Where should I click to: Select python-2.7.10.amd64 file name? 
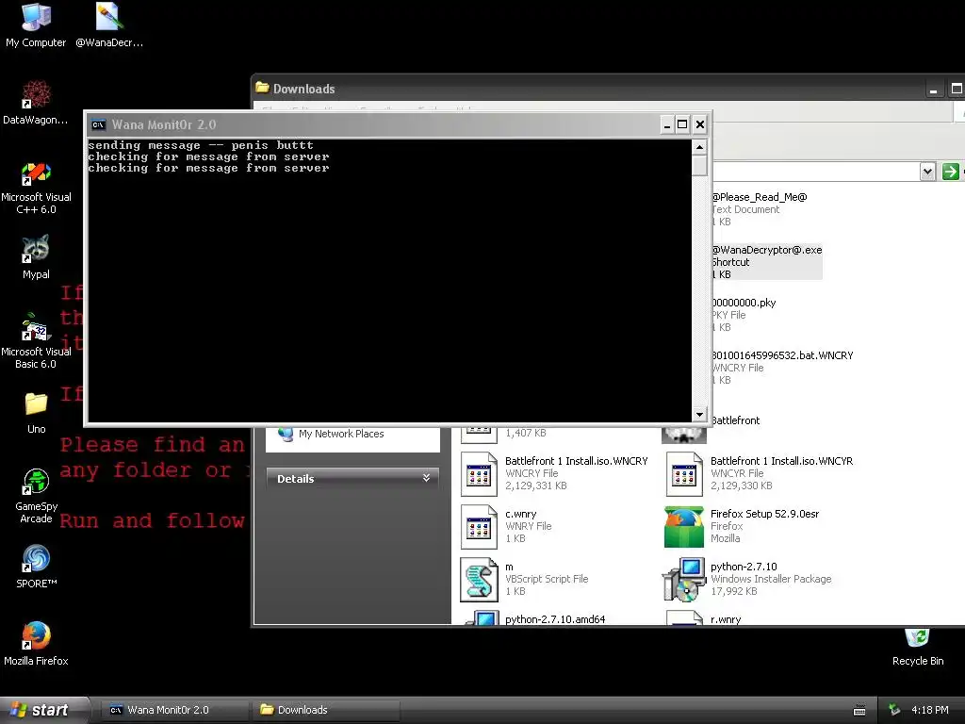point(555,619)
